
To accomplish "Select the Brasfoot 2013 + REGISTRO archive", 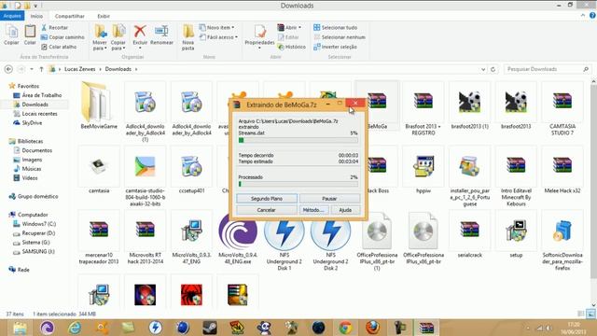I will click(423, 109).
